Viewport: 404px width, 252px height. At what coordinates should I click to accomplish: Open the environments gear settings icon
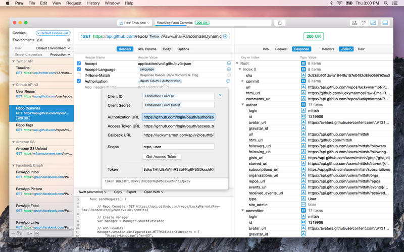click(x=69, y=40)
